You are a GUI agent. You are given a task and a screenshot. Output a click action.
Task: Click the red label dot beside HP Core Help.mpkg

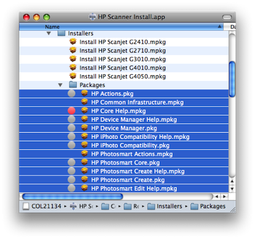coord(71,111)
